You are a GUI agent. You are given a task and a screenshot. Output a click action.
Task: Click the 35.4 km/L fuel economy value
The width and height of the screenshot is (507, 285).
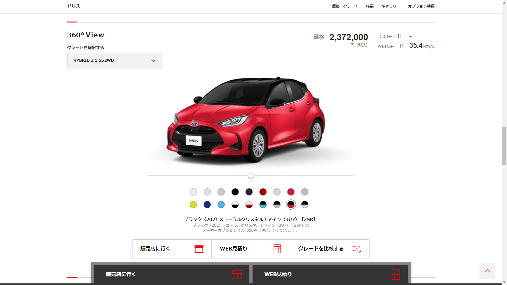pyautogui.click(x=422, y=46)
